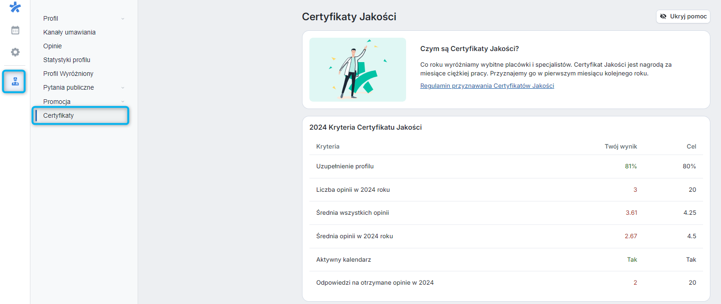Click the Ukryj pomoc button

point(683,16)
